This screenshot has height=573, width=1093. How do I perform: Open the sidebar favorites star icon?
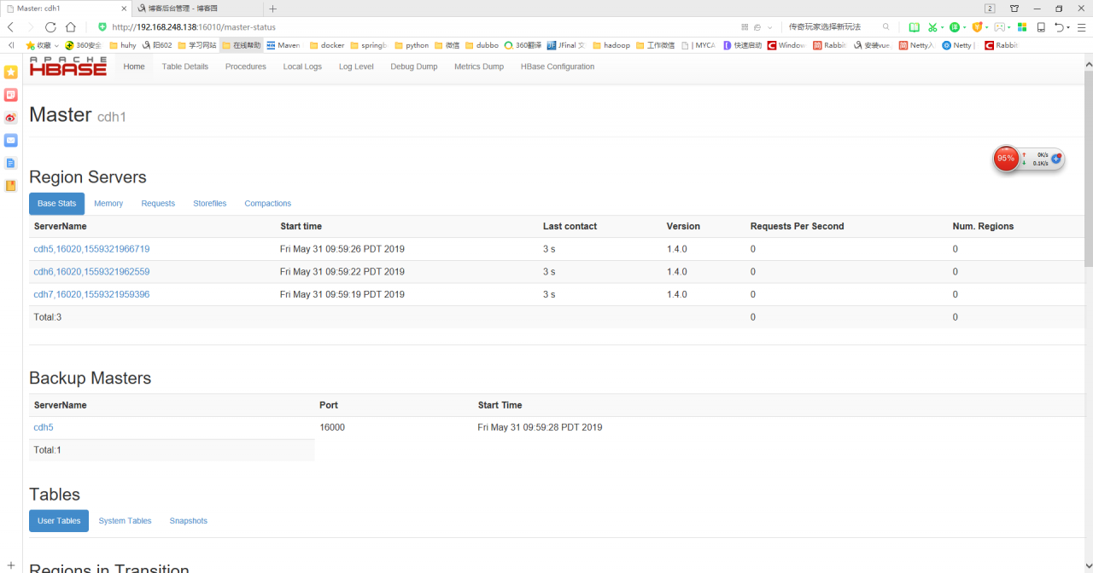[x=11, y=72]
